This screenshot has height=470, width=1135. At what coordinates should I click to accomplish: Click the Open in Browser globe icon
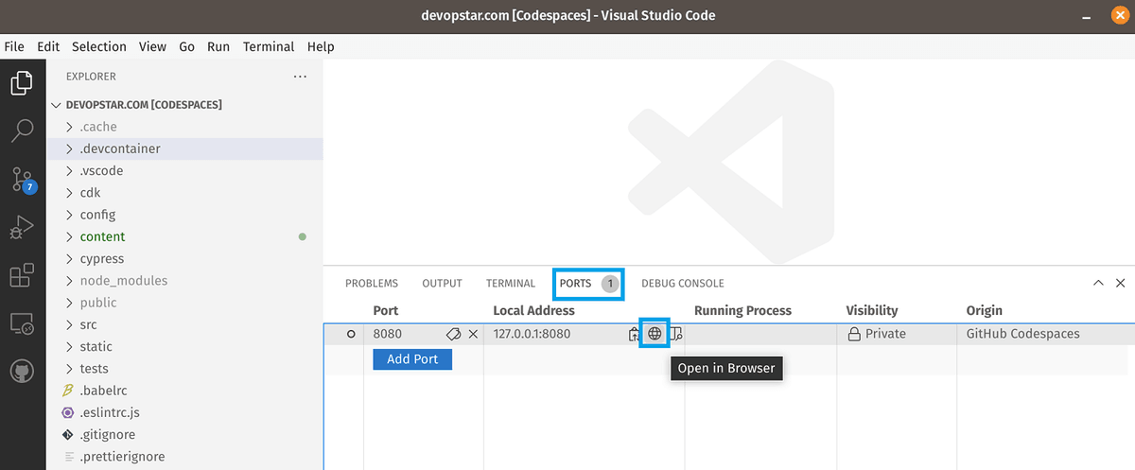point(655,334)
